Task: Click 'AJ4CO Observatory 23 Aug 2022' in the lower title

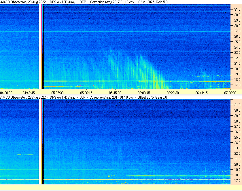Action: 23,98
